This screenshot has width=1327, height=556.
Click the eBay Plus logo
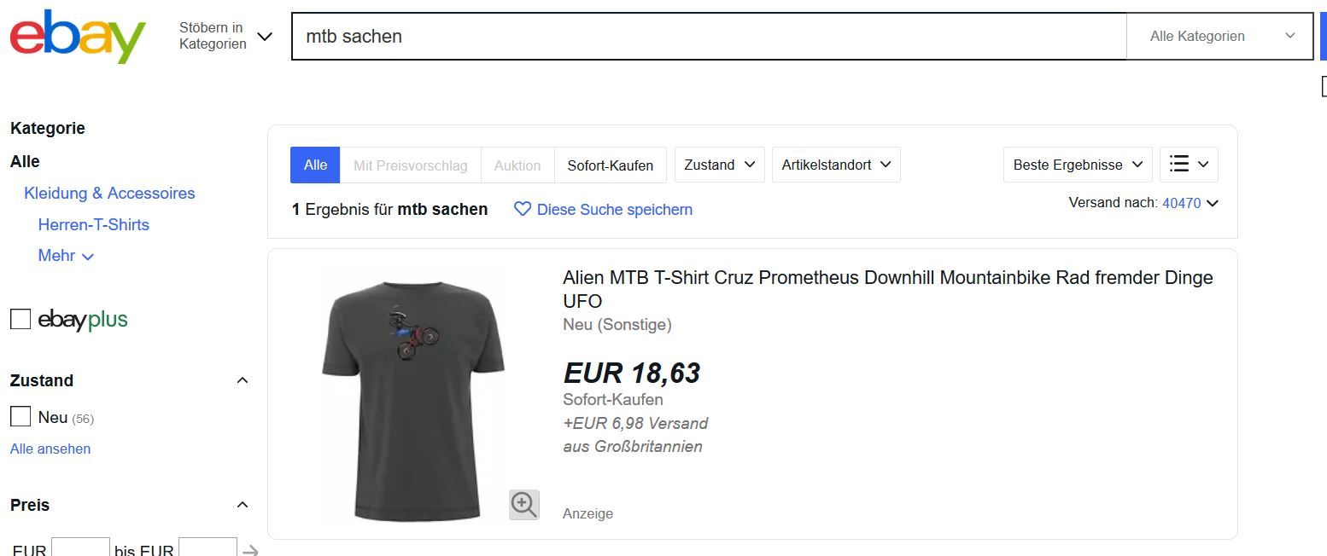(x=83, y=320)
